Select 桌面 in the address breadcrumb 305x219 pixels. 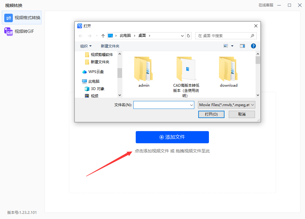(142, 36)
